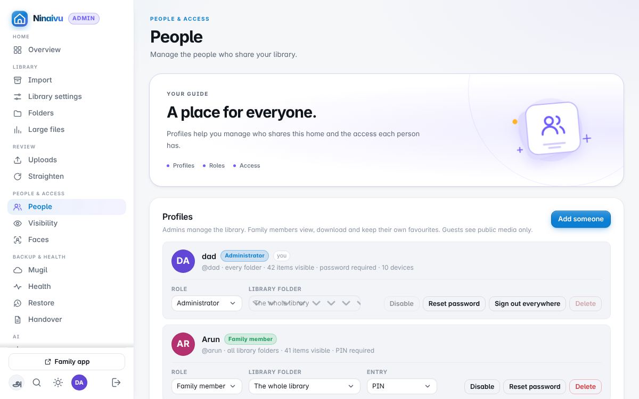Open Arun's Entry PIN dropdown
Image resolution: width=639 pixels, height=399 pixels.
pos(402,386)
